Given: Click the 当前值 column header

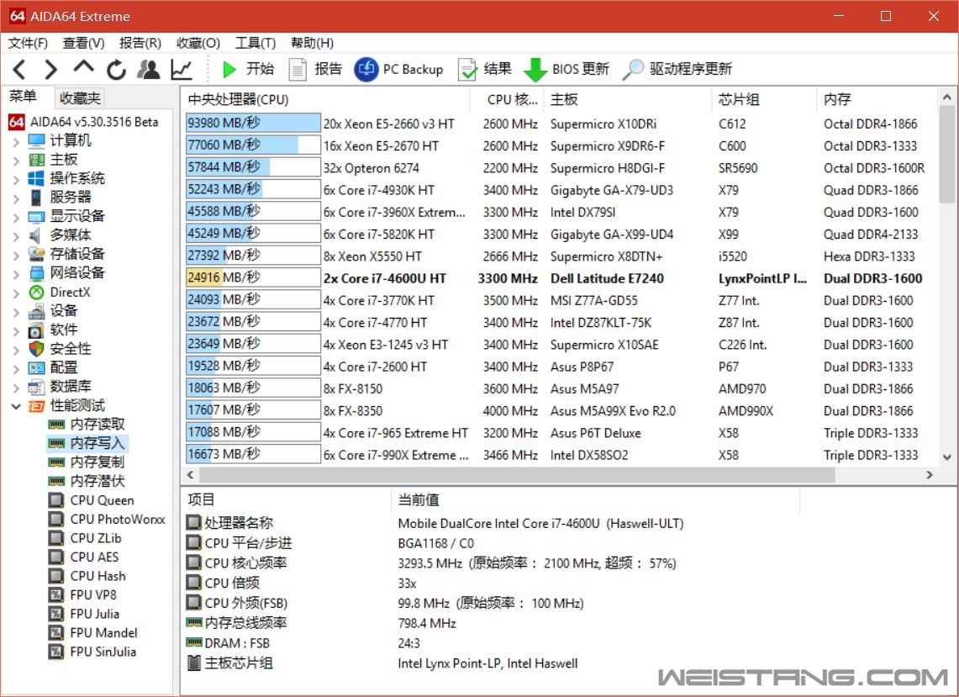Looking at the screenshot, I should pyautogui.click(x=596, y=500).
